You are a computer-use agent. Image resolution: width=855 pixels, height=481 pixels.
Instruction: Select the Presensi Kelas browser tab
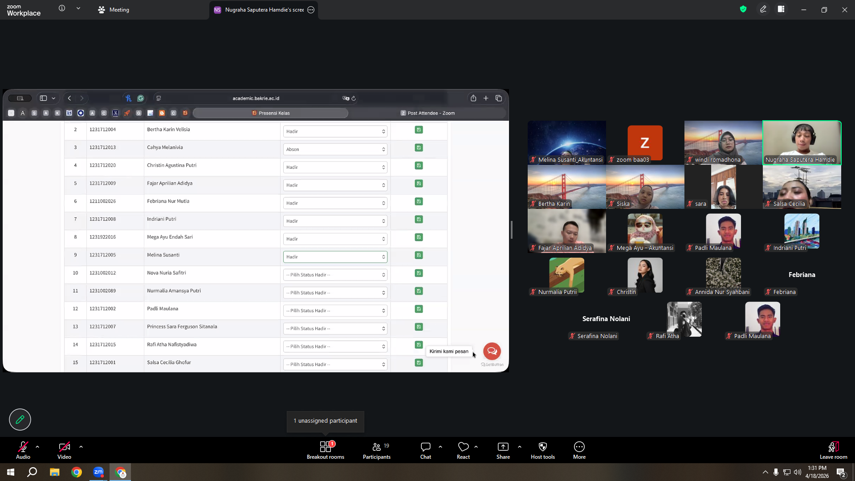271,113
